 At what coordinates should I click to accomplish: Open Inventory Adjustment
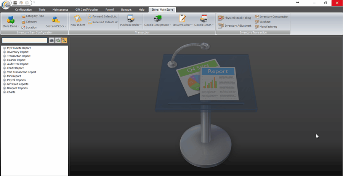pos(235,26)
